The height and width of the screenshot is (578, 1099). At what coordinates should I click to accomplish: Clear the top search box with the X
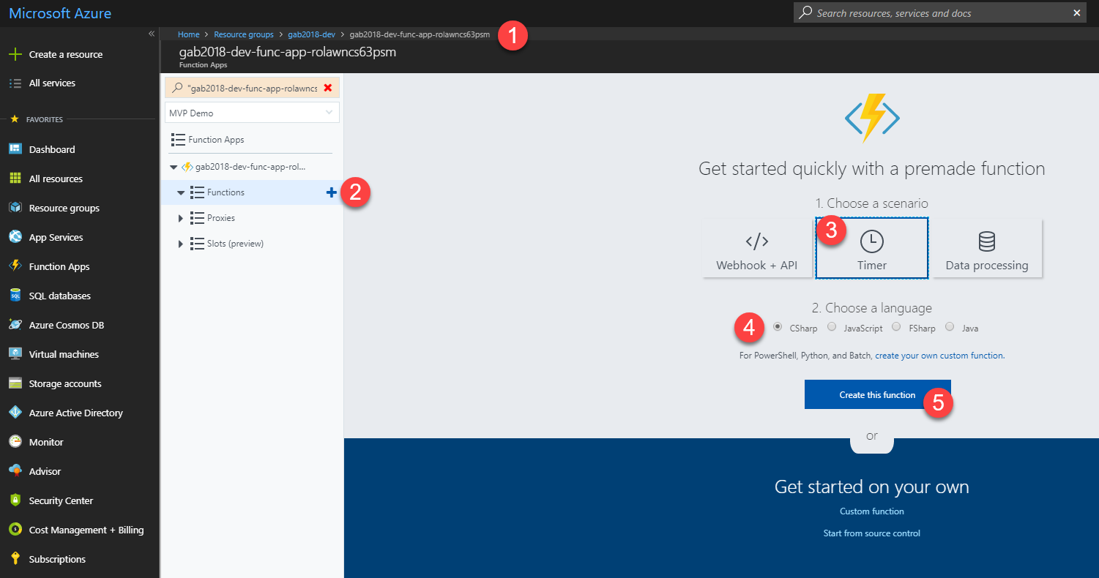click(1077, 12)
